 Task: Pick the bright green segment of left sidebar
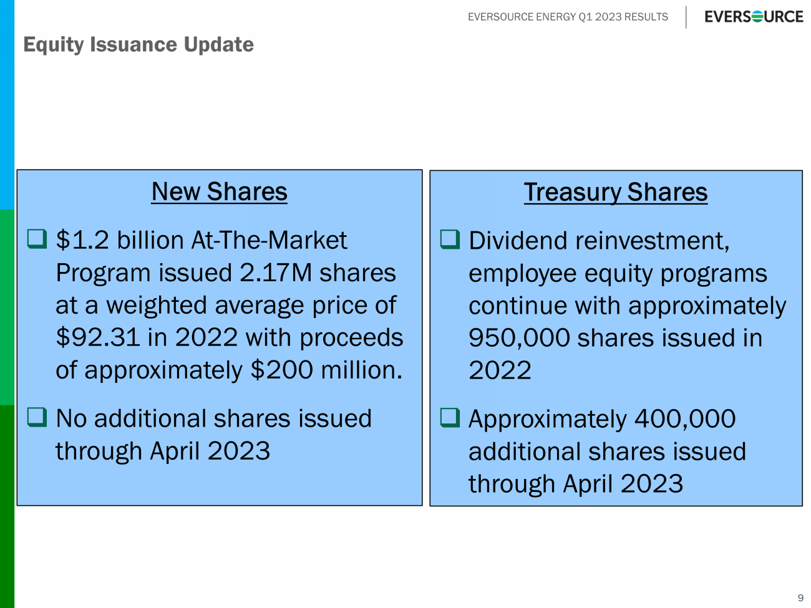7,307
